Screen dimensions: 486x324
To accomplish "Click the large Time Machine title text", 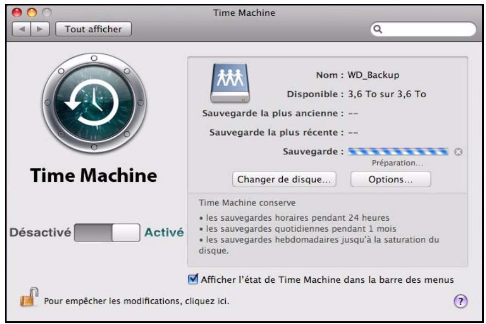I will (93, 176).
